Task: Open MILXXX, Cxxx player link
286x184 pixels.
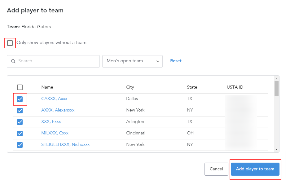Action: tap(55, 133)
